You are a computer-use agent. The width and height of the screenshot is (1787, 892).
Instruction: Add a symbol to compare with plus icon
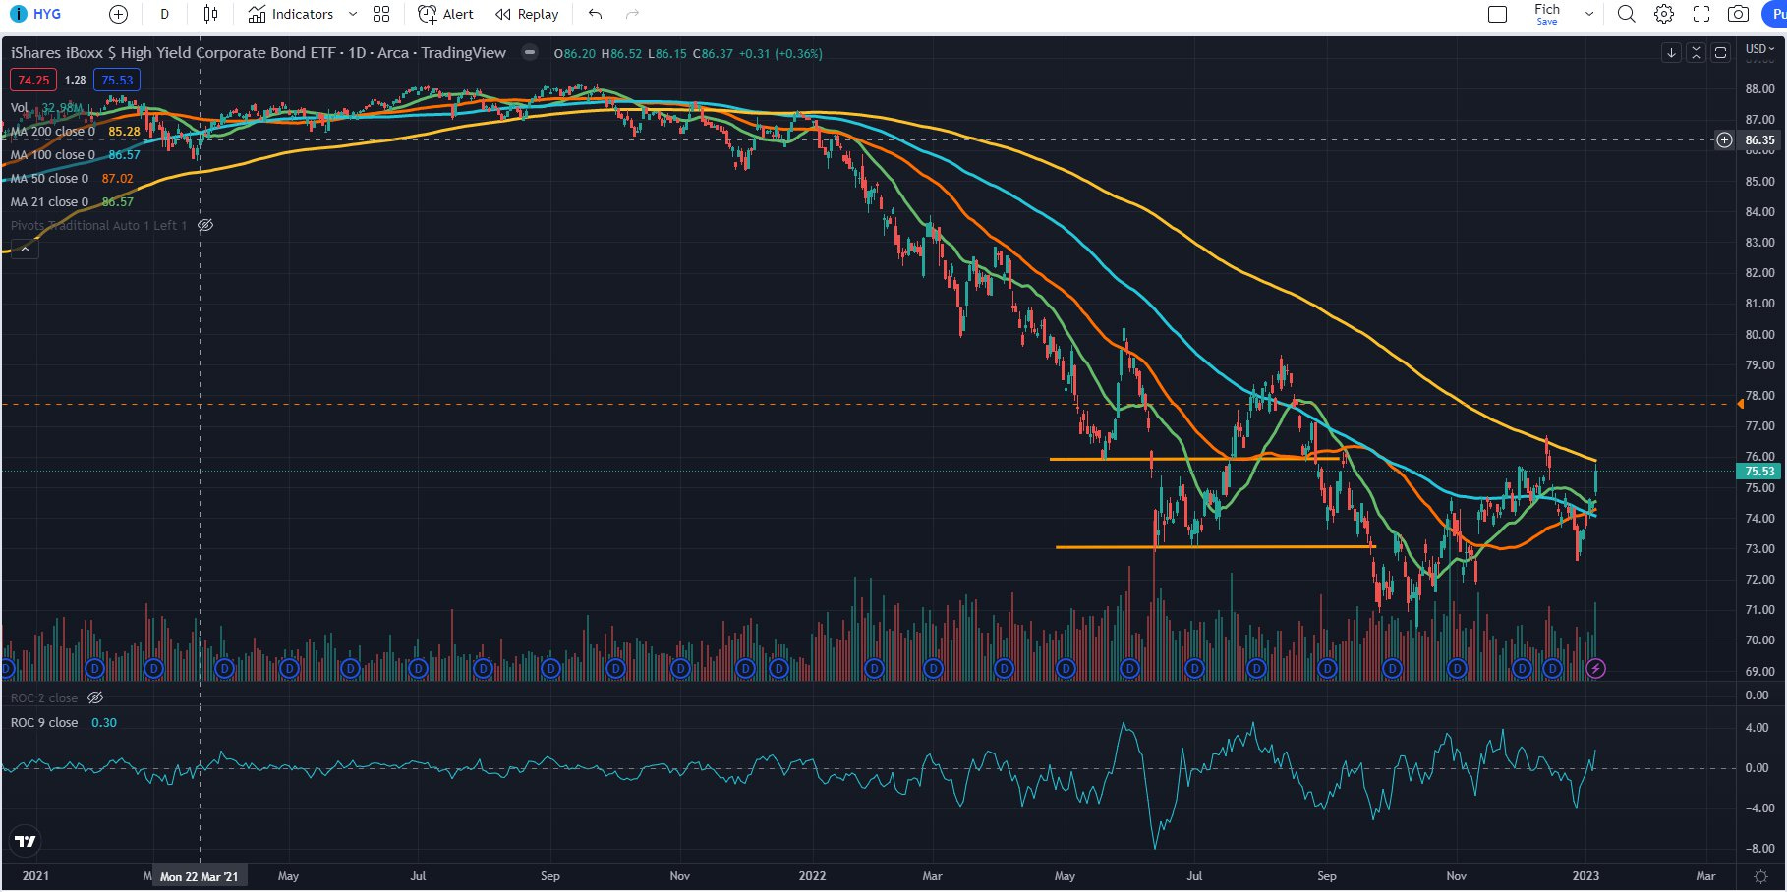(x=118, y=14)
